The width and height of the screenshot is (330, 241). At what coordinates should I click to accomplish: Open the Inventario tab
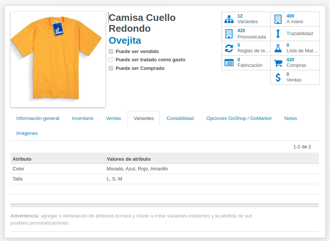coord(83,118)
